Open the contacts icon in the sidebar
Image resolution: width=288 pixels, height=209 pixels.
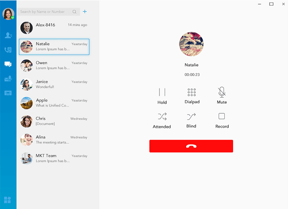coord(8,35)
